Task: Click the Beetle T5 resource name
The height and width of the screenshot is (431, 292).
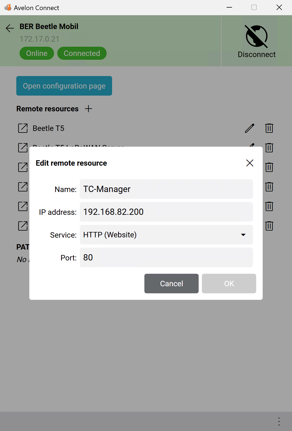Action: [x=49, y=128]
